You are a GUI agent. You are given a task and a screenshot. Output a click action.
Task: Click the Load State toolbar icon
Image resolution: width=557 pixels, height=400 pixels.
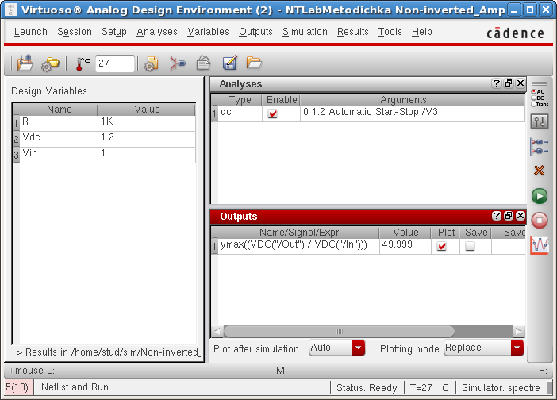click(25, 63)
